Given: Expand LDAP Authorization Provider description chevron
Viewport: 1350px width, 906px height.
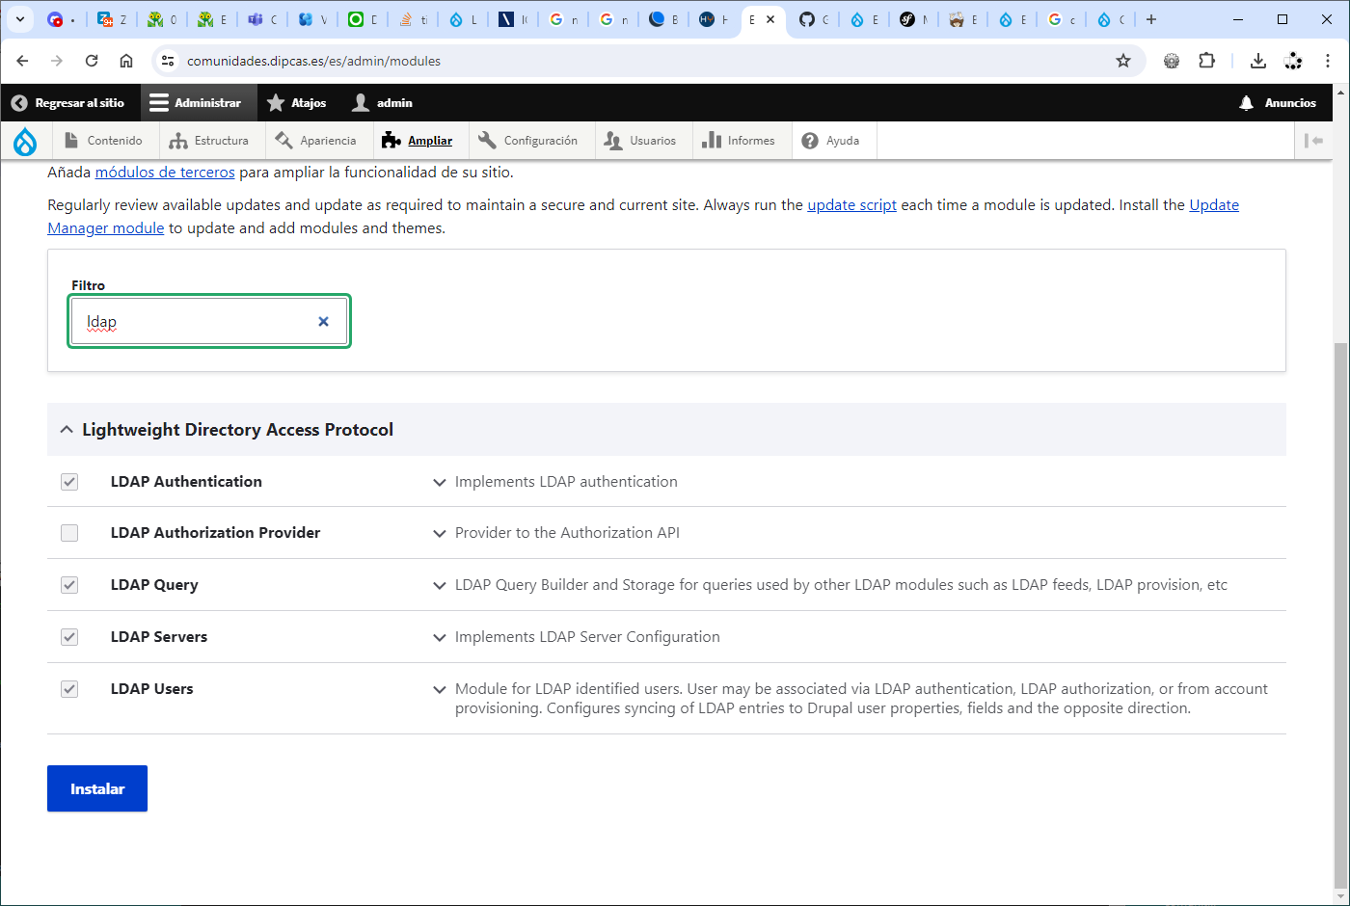Looking at the screenshot, I should click(440, 533).
